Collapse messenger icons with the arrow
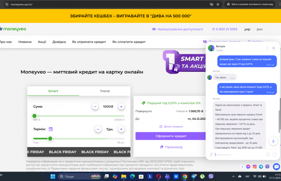 tap(242, 167)
